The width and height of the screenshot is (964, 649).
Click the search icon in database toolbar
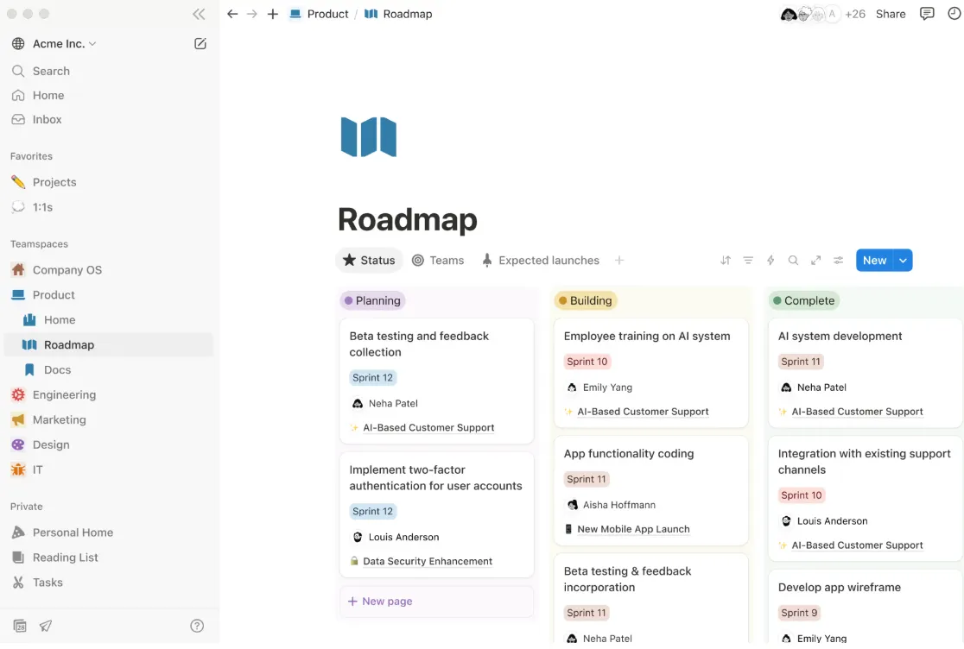(793, 261)
